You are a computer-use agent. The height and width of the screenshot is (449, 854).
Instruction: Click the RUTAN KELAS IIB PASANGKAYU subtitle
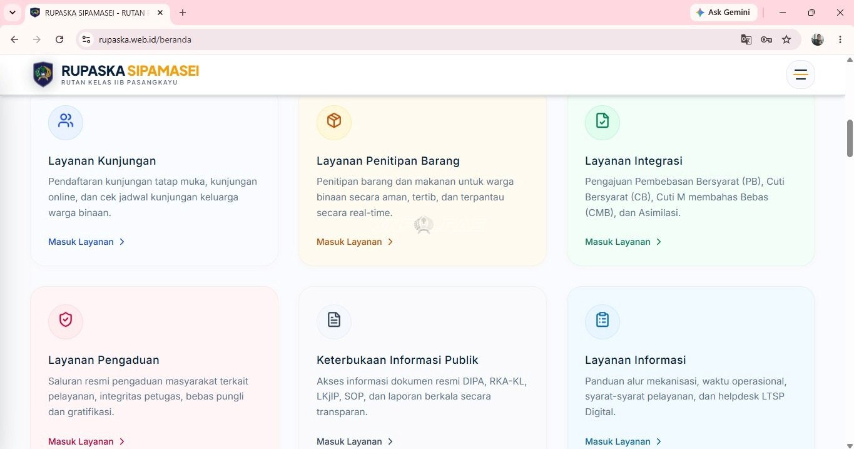click(119, 83)
